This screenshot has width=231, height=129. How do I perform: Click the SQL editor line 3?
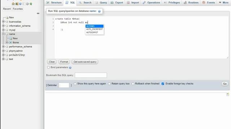pos(141,26)
